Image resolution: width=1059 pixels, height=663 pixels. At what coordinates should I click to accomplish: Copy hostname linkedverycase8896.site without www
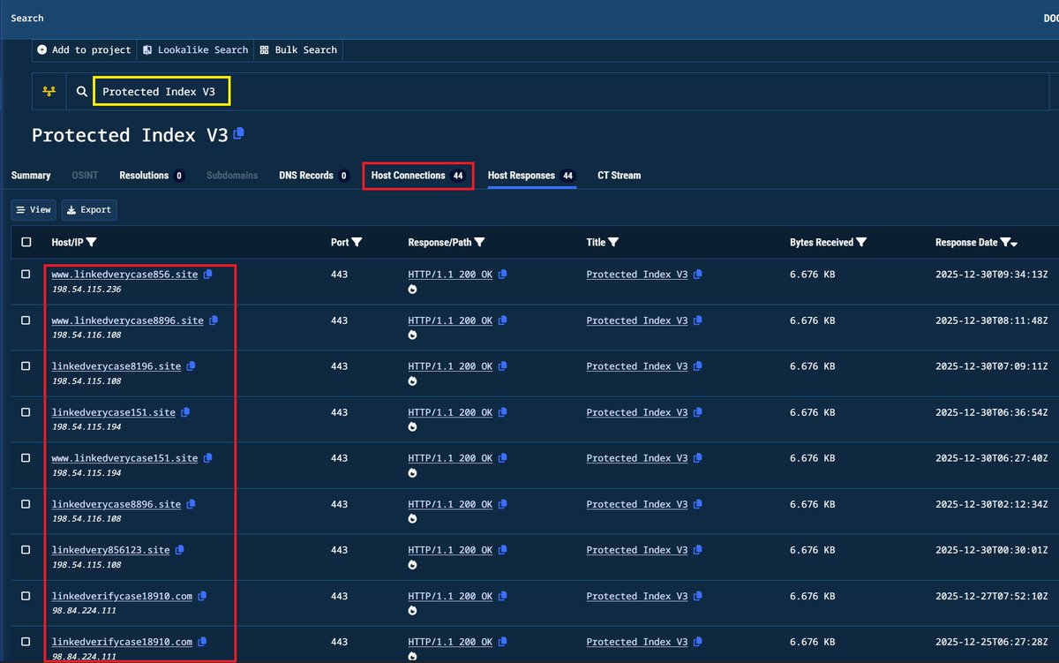click(191, 504)
